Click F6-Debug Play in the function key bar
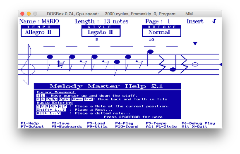Image resolution: width=240 pixels, height=154 pixels. (x=198, y=123)
